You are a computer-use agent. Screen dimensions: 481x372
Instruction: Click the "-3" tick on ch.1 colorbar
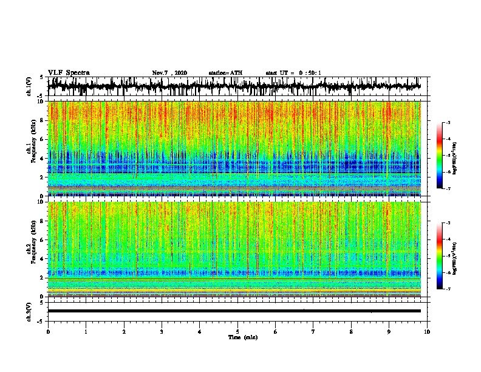tap(448, 123)
